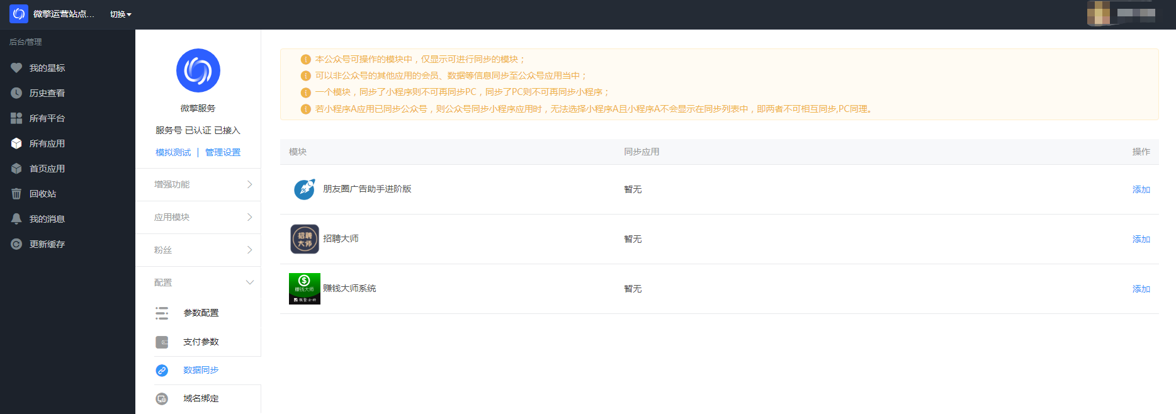The image size is (1176, 414).
Task: Click 添加 for 赚钱大师系统
Action: (1141, 289)
